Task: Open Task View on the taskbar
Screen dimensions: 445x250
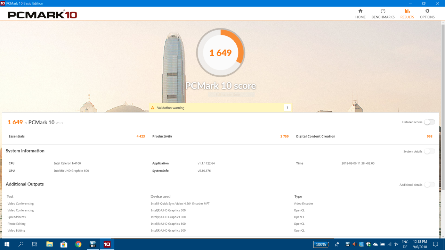Action: (x=35, y=244)
